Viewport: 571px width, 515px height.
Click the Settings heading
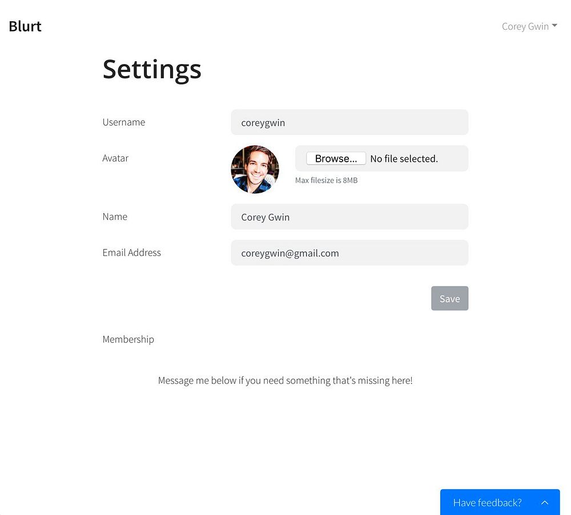tap(152, 69)
